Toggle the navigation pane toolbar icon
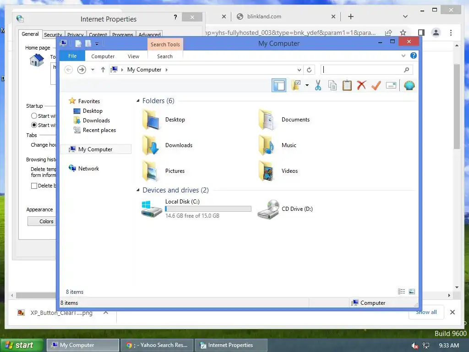The image size is (469, 352). 279,85
